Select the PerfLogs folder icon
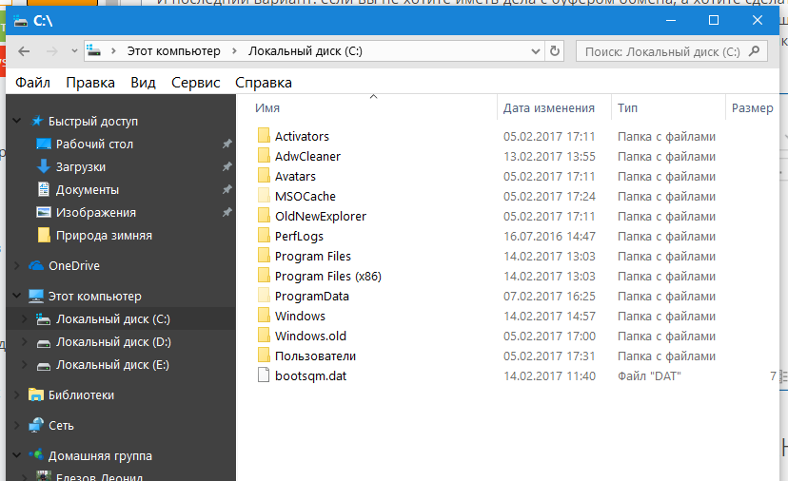 point(264,236)
